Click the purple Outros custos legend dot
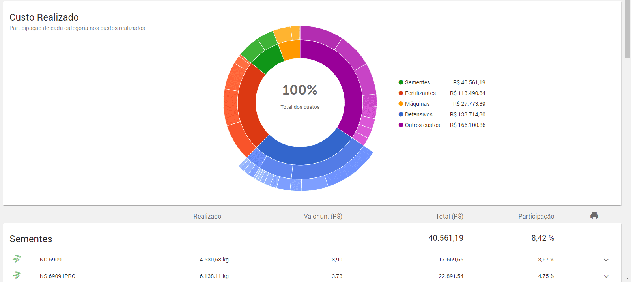The image size is (631, 282). (x=401, y=125)
